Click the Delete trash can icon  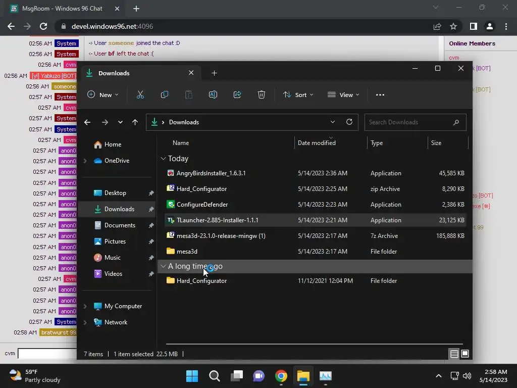pyautogui.click(x=261, y=94)
